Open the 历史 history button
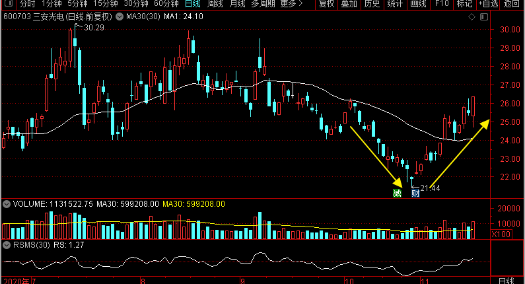The height and width of the screenshot is (284, 525). pos(372,4)
